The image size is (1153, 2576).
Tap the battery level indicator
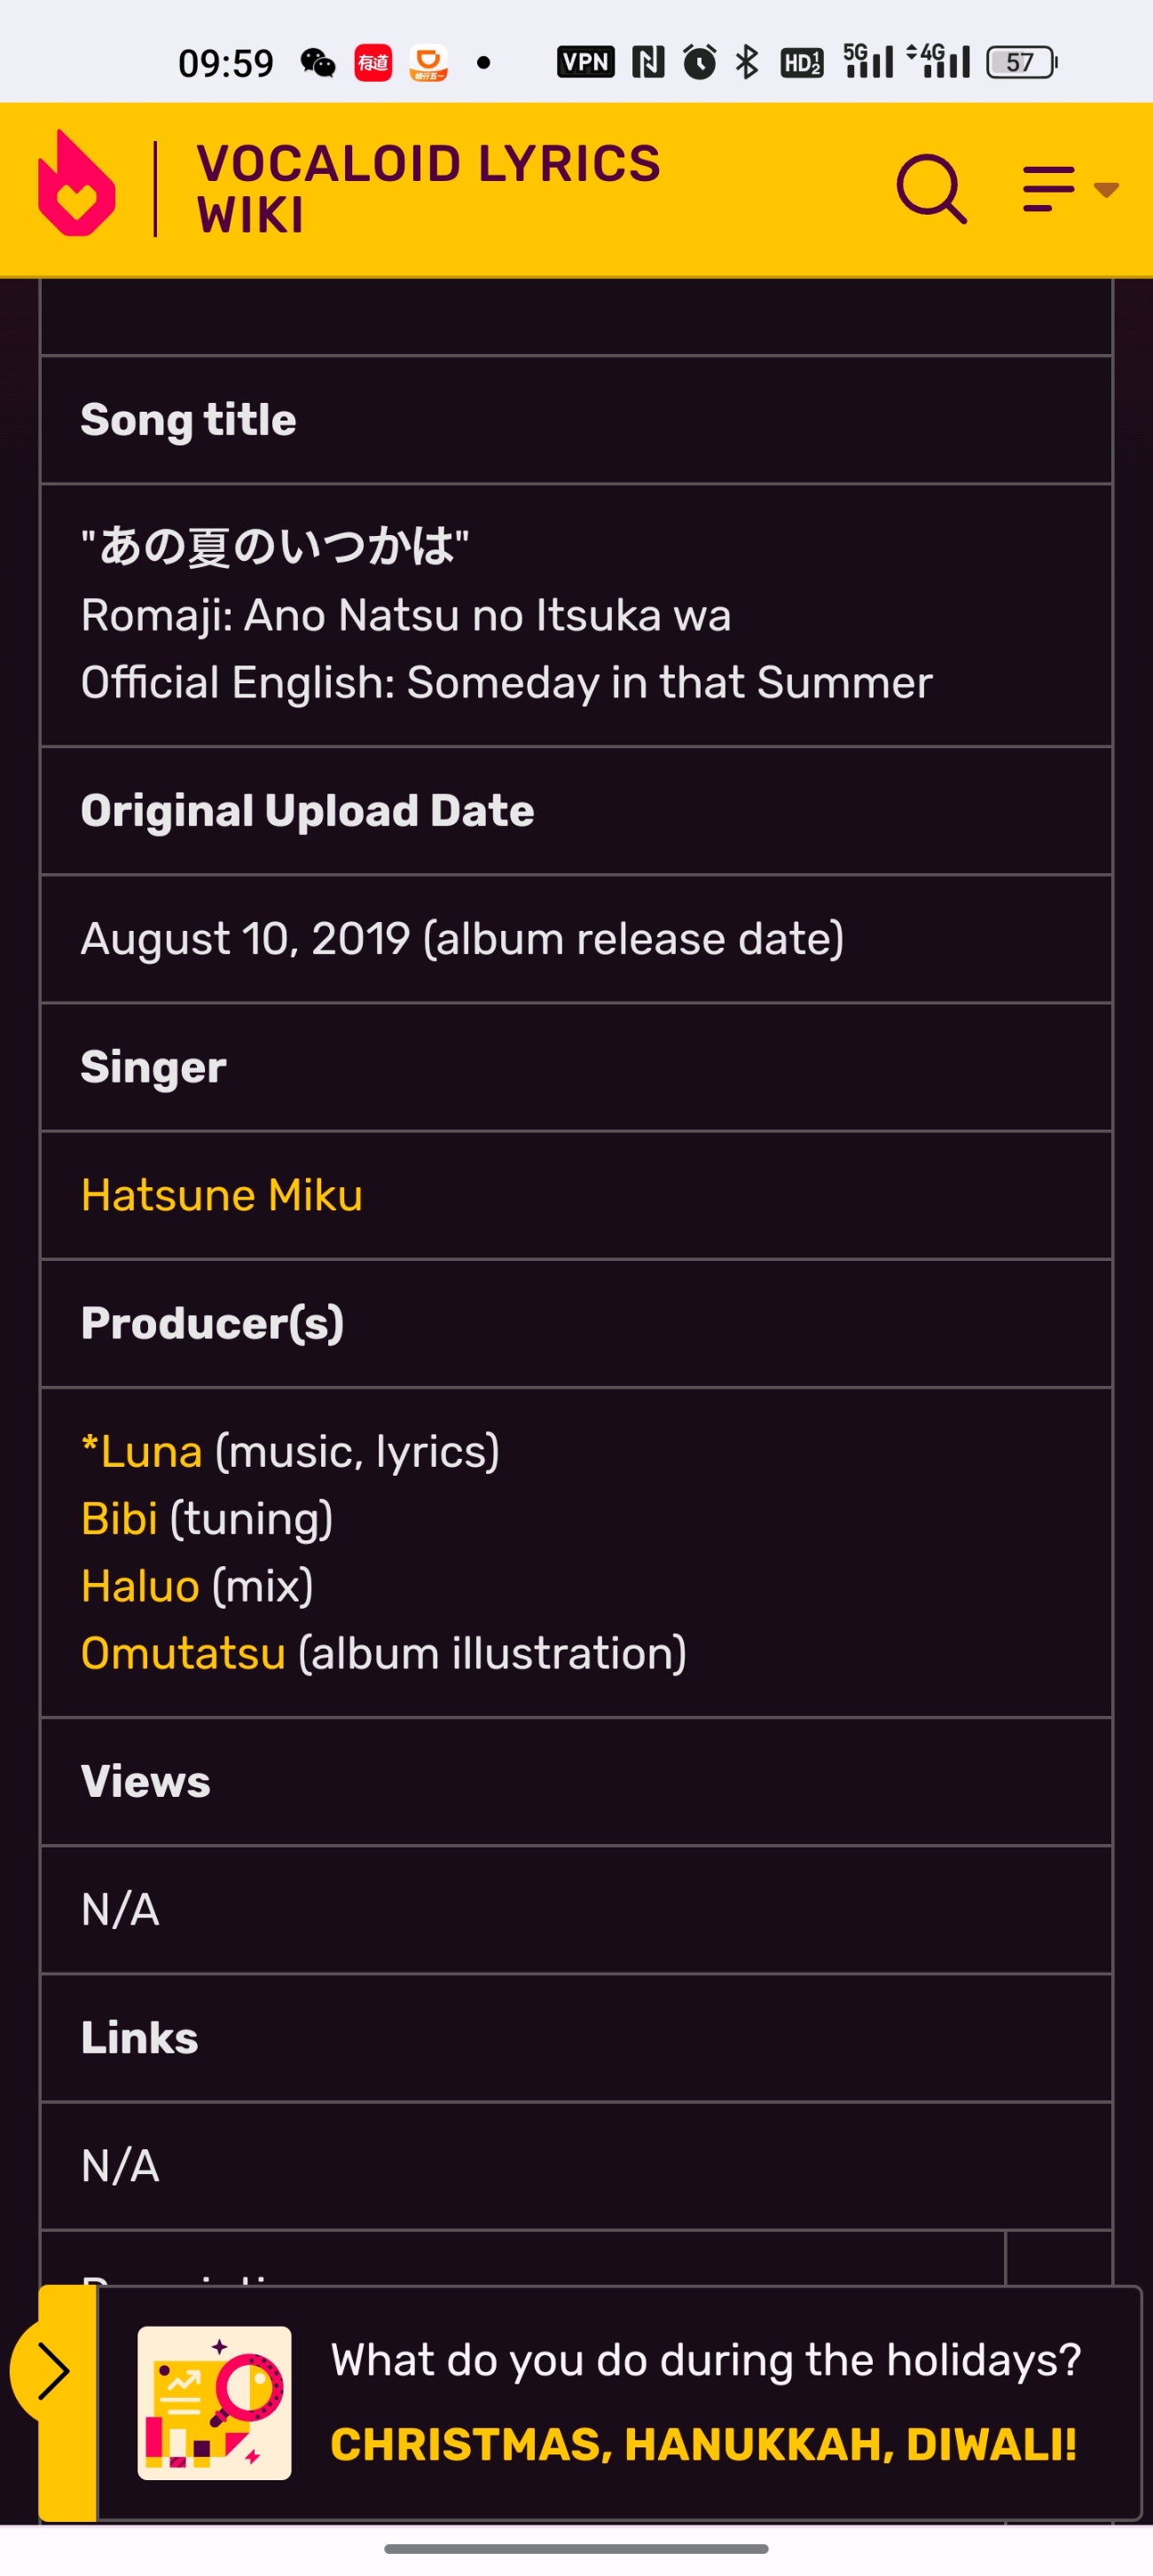tap(1022, 62)
